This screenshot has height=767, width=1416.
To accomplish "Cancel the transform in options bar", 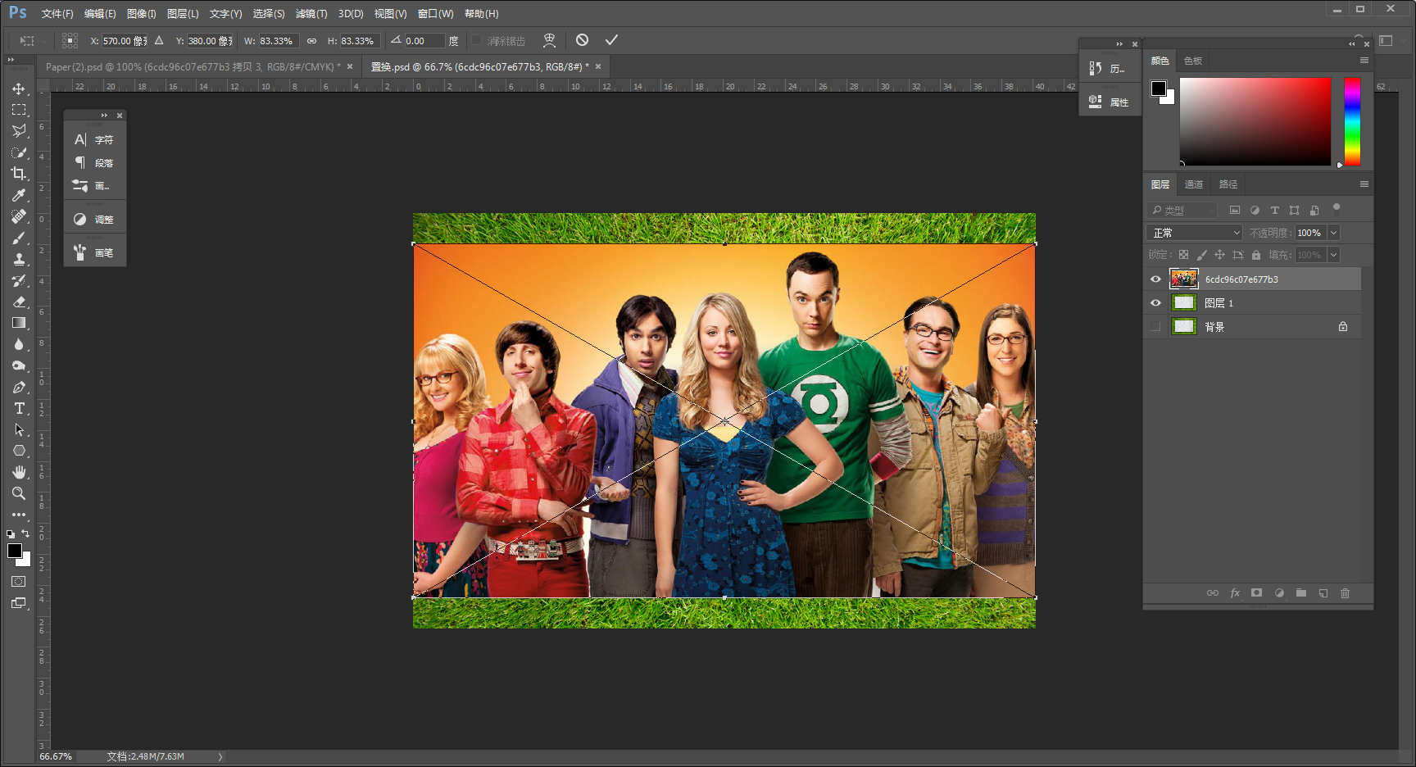I will click(582, 40).
